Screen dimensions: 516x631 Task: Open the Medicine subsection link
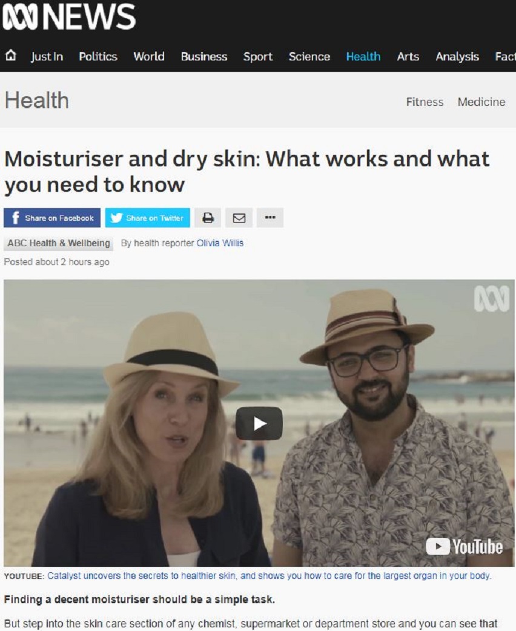[x=481, y=102]
